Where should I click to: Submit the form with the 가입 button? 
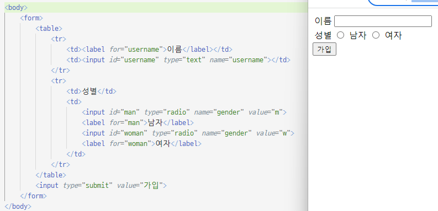(x=324, y=50)
